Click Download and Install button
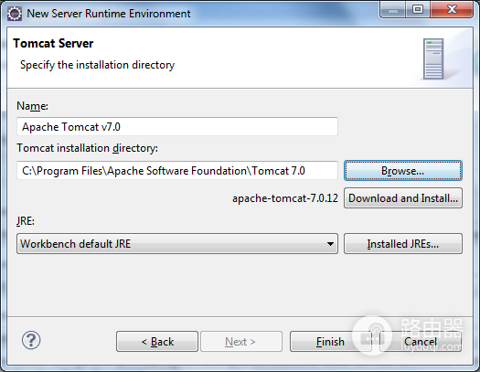Viewport: 480px width, 372px height. (x=403, y=198)
